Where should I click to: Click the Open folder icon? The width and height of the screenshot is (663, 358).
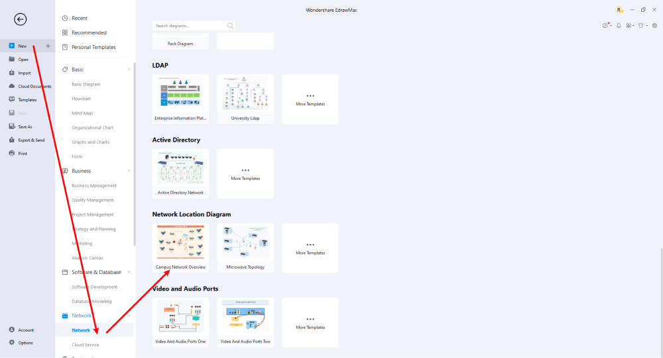(11, 59)
